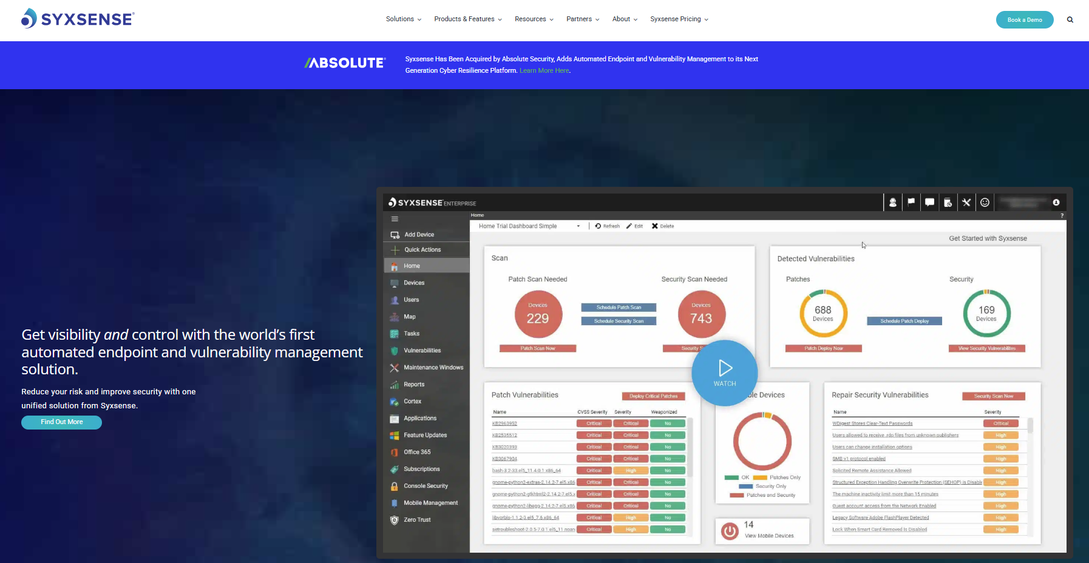Screen dimensions: 1089x563
Task: Click the Patch Scan Now button
Action: [538, 348]
